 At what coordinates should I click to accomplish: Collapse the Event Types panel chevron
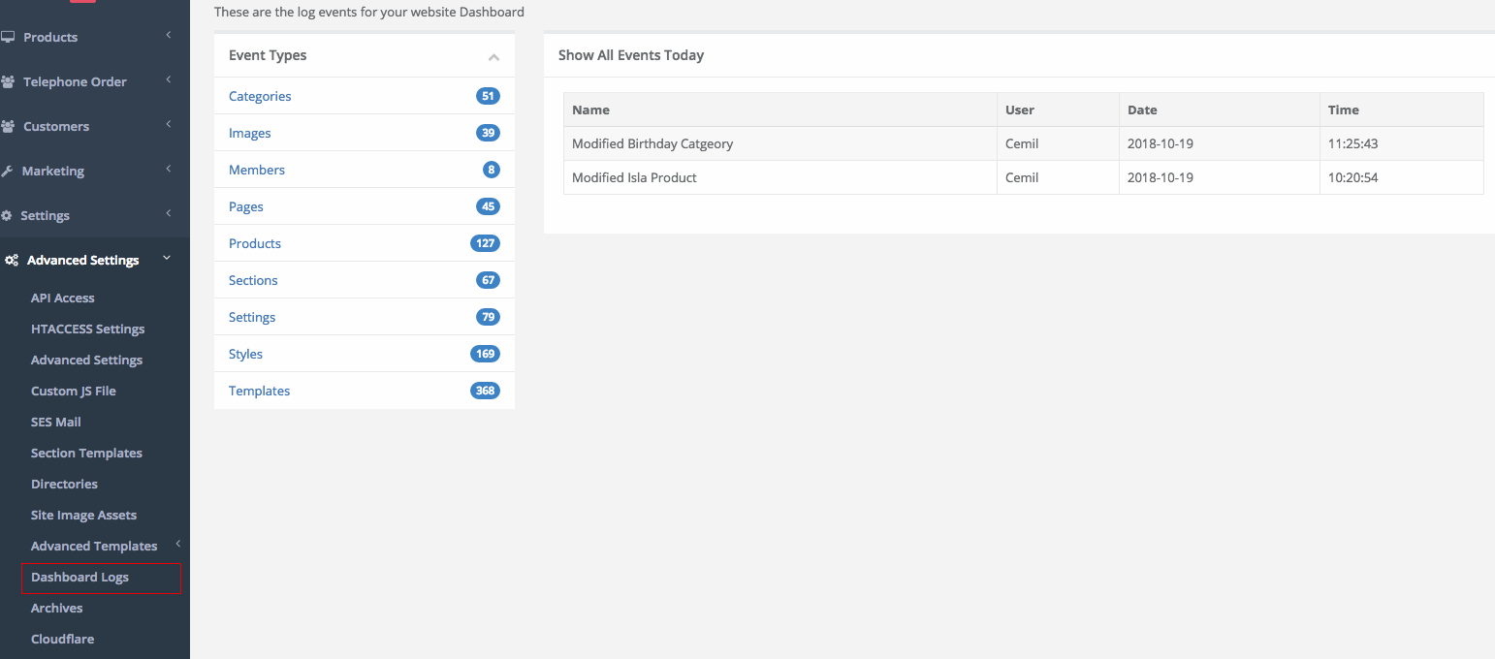493,57
